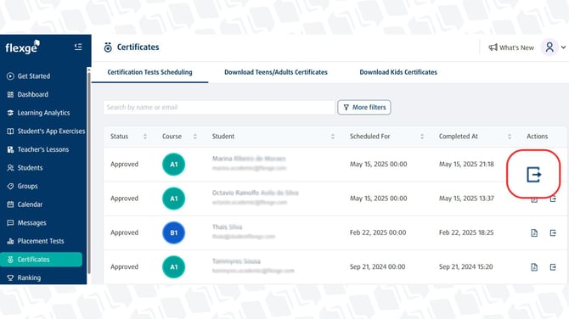Click the flexge logo
This screenshot has width=569, height=319.
tap(22, 48)
